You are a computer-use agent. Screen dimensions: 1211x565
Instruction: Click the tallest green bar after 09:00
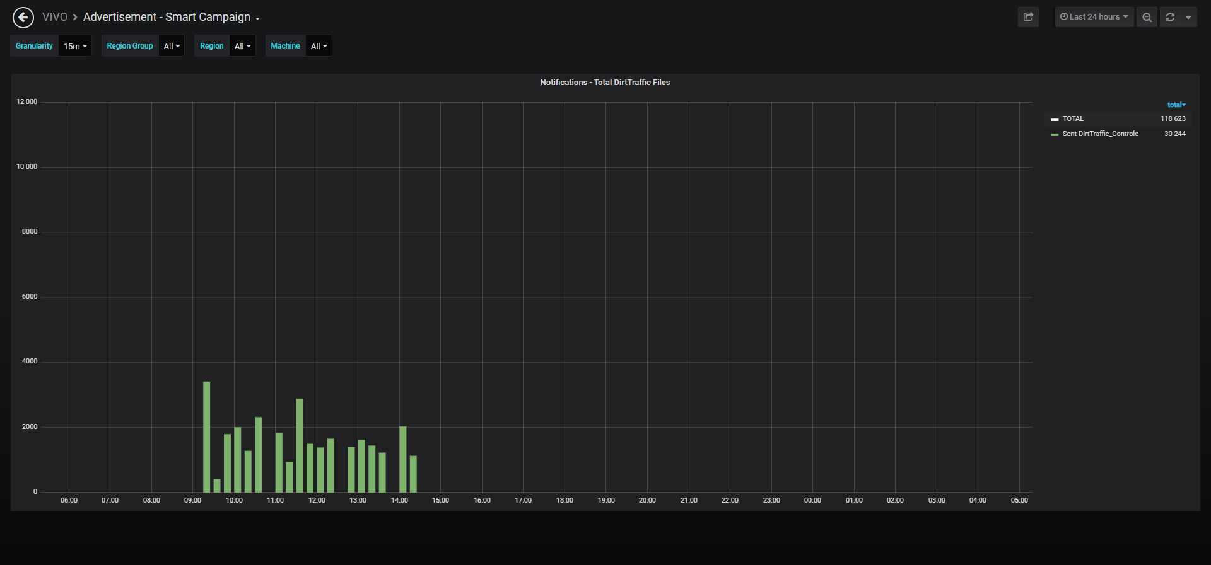(207, 437)
